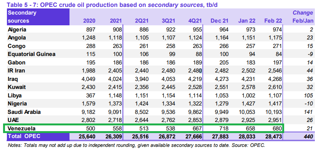The image size is (321, 153).
Task: Click the '2020' column header
Action: point(89,21)
